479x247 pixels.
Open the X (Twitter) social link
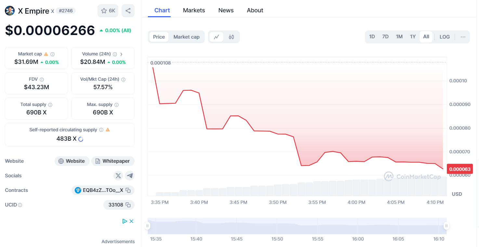tap(118, 176)
